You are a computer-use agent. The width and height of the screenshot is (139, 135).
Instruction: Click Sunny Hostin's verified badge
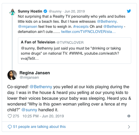[45, 11]
